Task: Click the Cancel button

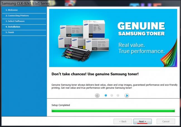Action: [166, 121]
